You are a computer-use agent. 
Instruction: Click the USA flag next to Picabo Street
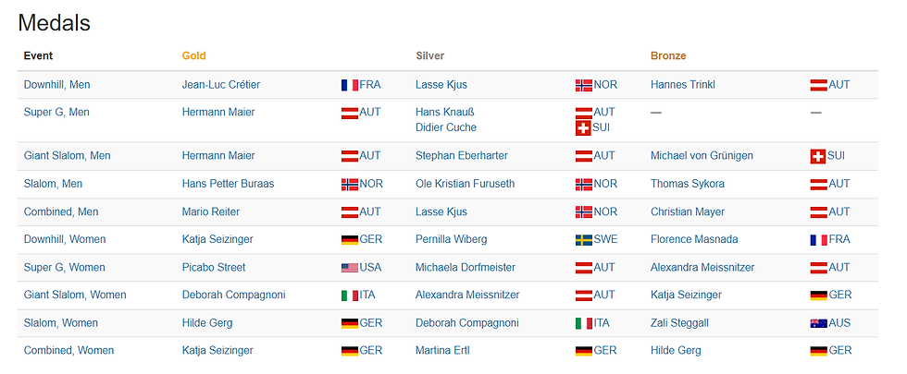click(349, 268)
